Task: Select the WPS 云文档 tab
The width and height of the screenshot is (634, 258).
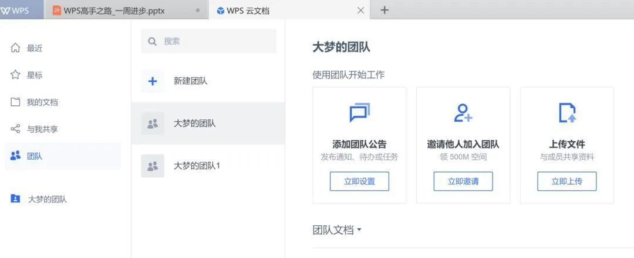Action: pos(289,10)
